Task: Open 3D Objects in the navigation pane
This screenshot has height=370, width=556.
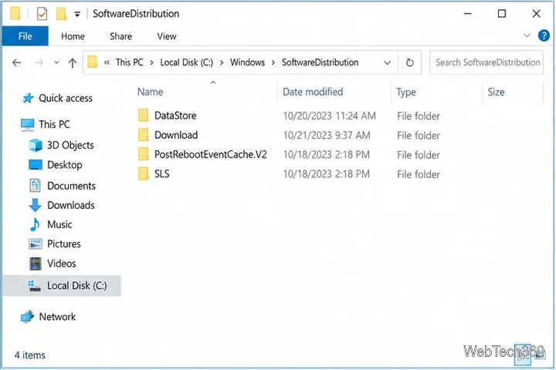Action: point(70,145)
